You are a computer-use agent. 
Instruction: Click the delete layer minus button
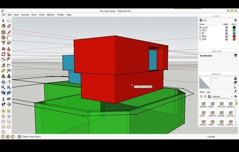coord(205,20)
